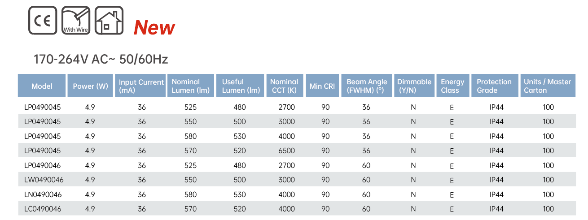Click the Dimmable (Y/N) header
This screenshot has height=220, width=588.
(x=414, y=86)
